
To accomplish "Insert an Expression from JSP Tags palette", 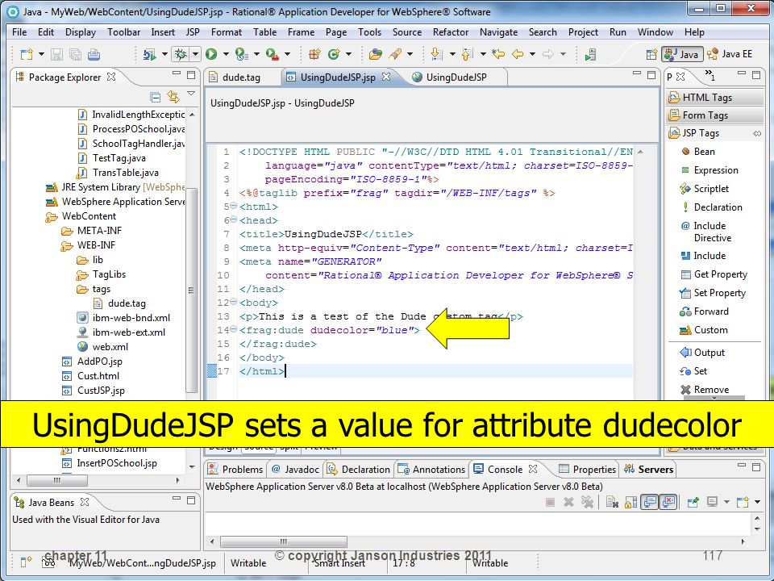I will click(709, 170).
